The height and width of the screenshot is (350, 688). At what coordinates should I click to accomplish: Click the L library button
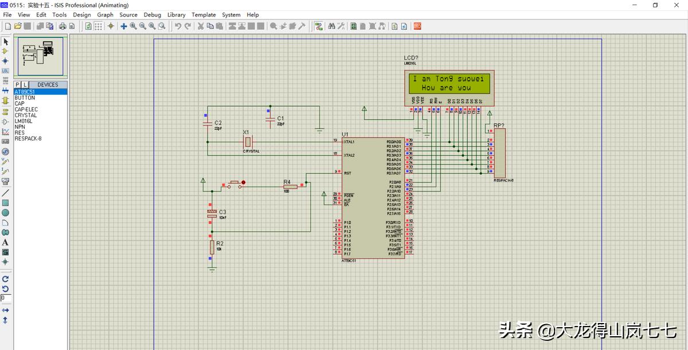point(25,84)
